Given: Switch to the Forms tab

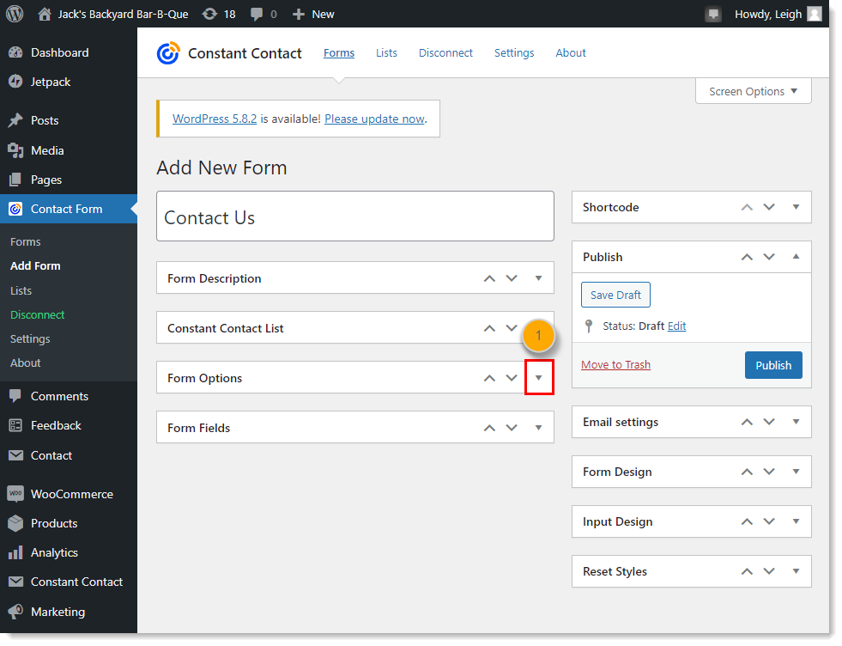Looking at the screenshot, I should [x=339, y=52].
